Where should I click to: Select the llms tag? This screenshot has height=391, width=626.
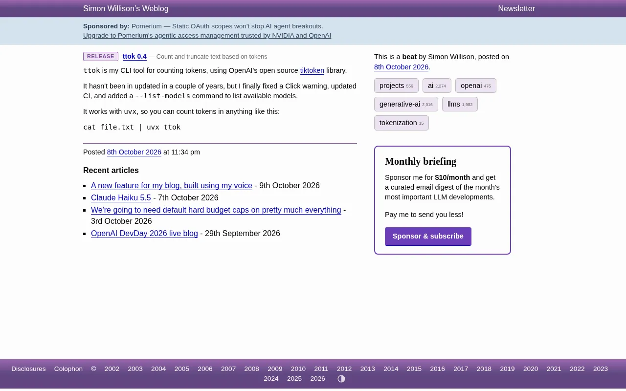pyautogui.click(x=460, y=104)
